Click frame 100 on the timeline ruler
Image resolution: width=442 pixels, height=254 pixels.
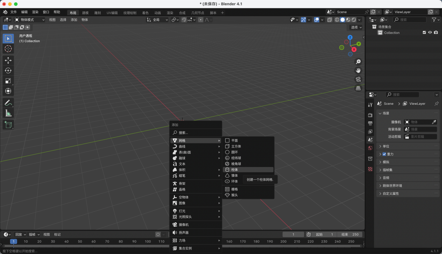click(148, 241)
